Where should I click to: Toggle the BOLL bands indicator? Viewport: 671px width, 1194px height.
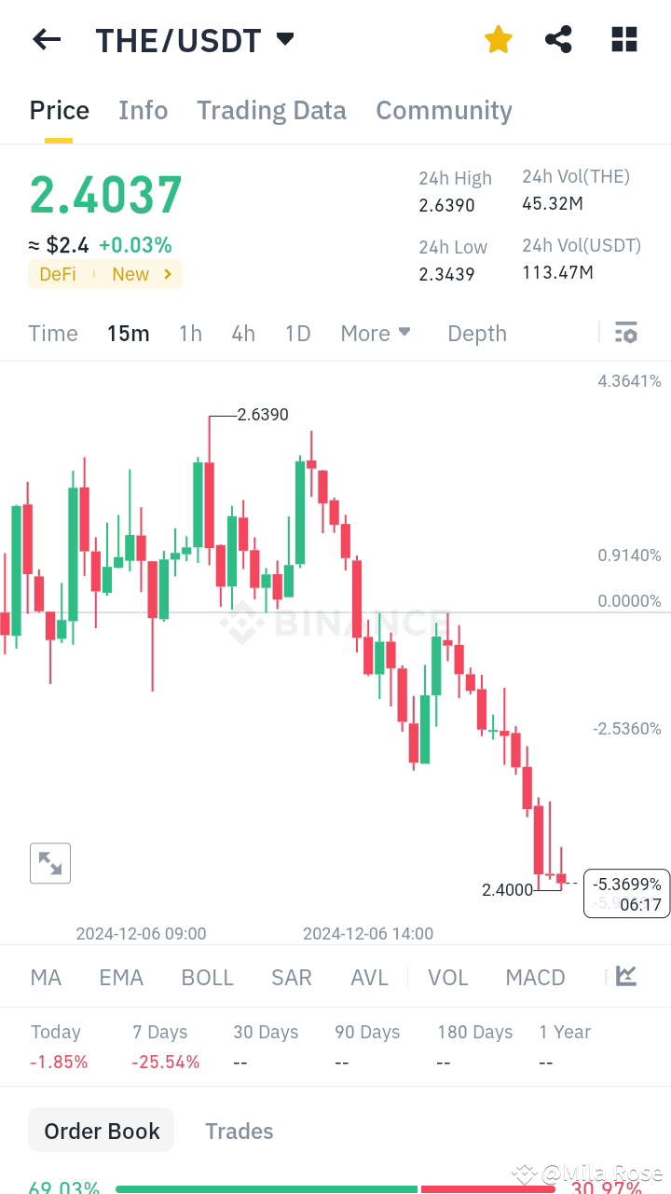[x=207, y=977]
